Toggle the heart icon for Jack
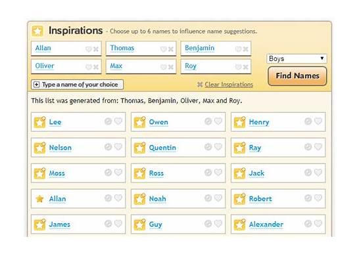The height and width of the screenshot is (254, 359). pyautogui.click(x=318, y=172)
